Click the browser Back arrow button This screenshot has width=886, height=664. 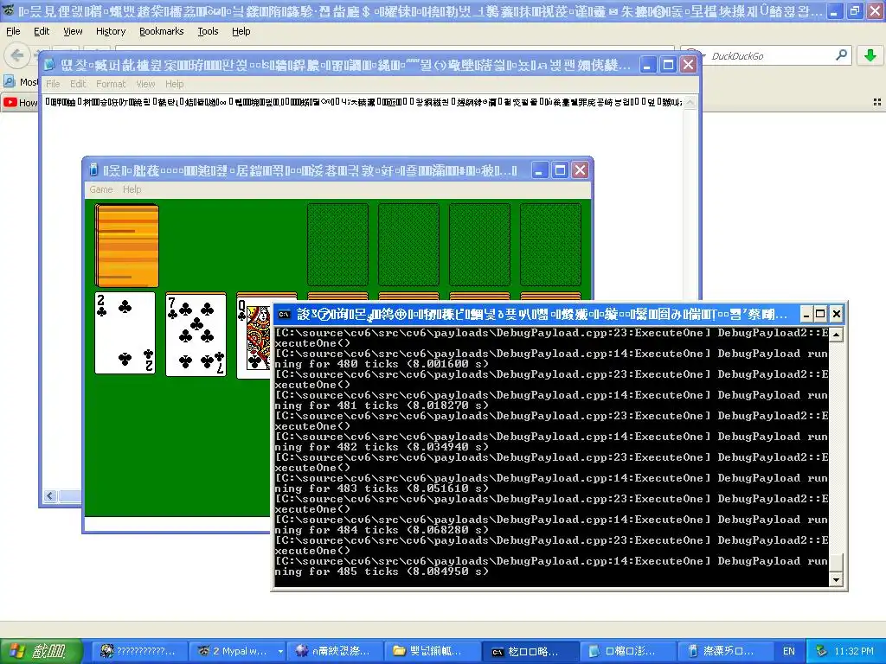pos(17,55)
